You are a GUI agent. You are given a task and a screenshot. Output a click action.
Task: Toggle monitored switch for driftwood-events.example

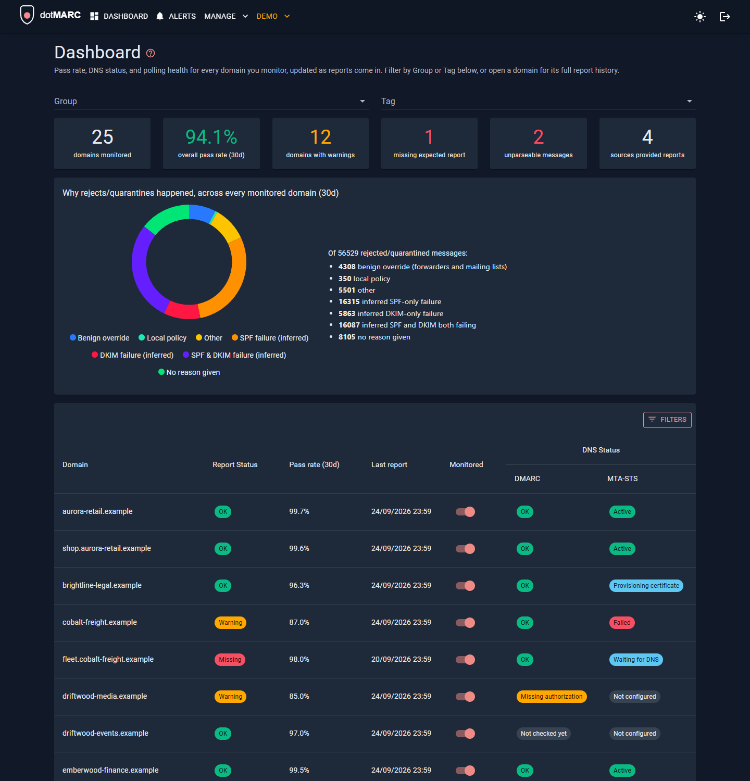[x=466, y=734]
